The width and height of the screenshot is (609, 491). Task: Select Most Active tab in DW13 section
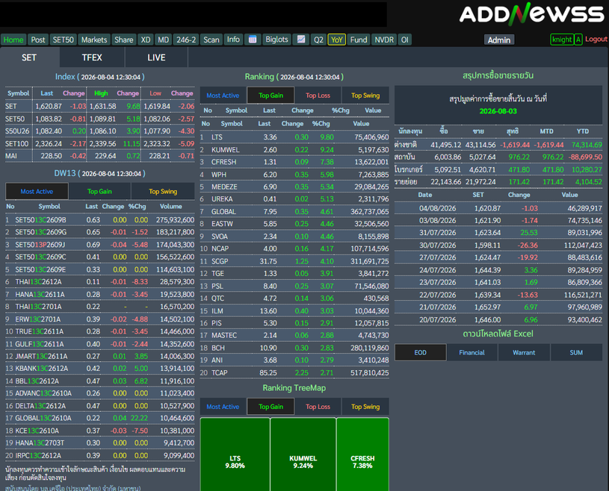37,192
